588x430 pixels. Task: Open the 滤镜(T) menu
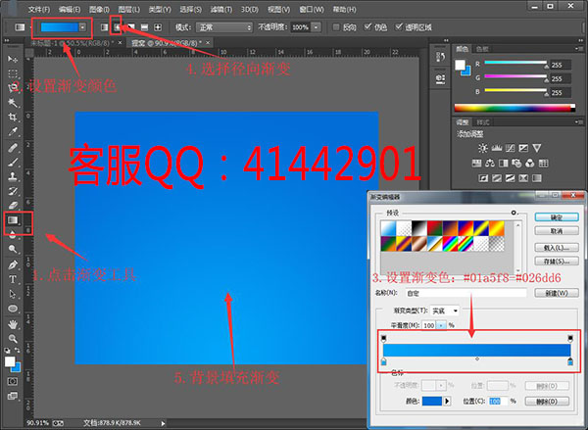point(220,10)
